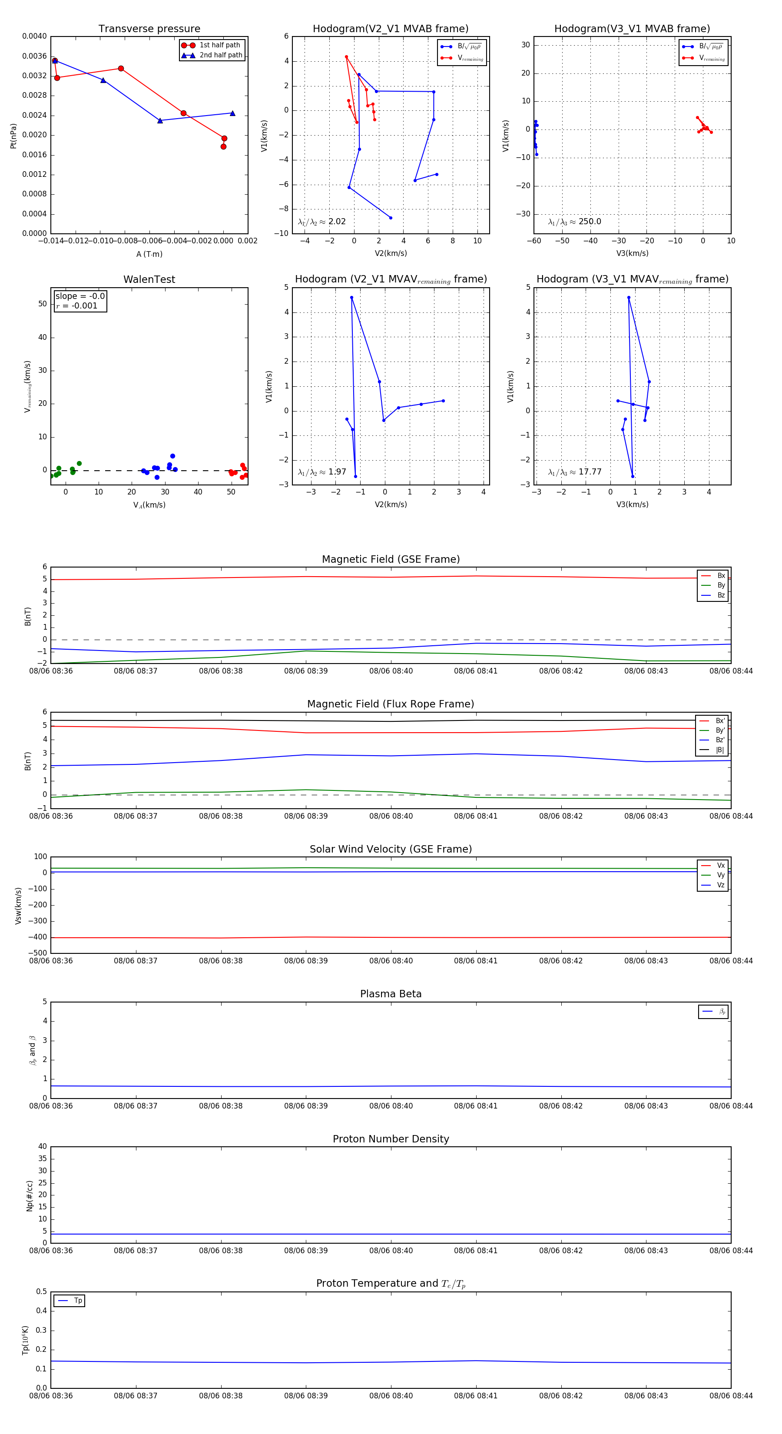Click 'Magnetic Field (GSE Frame)' title
Viewport: 782px width, 1434px height.
click(391, 559)
